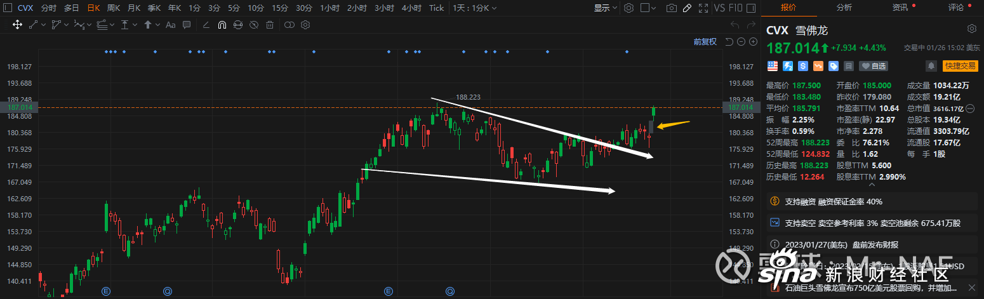This screenshot has width=984, height=299.
Task: Click the 快捷交易 quick trade button
Action: [x=961, y=65]
